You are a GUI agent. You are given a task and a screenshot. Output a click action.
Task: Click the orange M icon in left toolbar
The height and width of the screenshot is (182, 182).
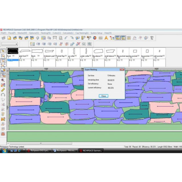3,119
